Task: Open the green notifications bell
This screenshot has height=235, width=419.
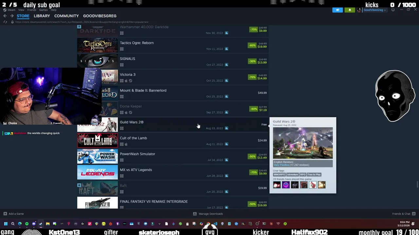Action: pyautogui.click(x=350, y=10)
